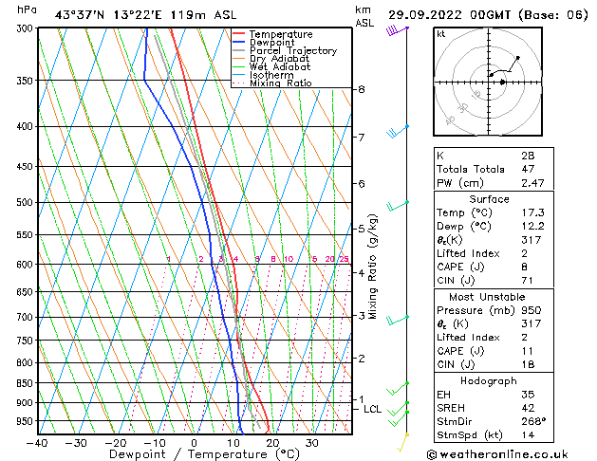Click the Totals Totals value 47
The width and height of the screenshot is (597, 461).
[x=528, y=169]
